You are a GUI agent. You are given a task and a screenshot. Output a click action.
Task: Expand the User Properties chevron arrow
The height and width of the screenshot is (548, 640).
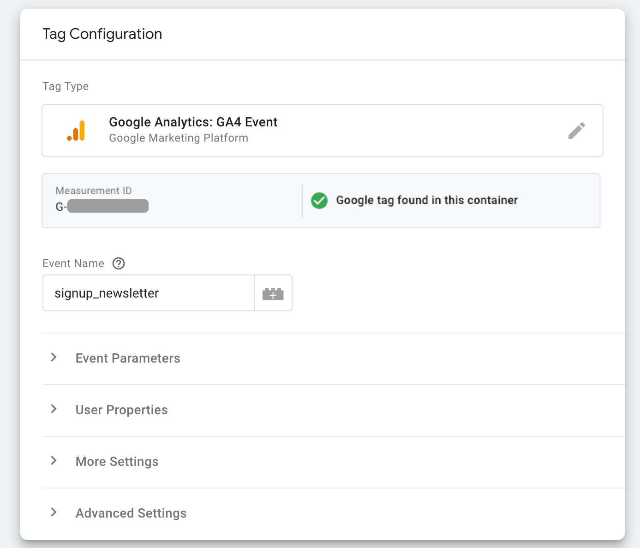click(54, 409)
